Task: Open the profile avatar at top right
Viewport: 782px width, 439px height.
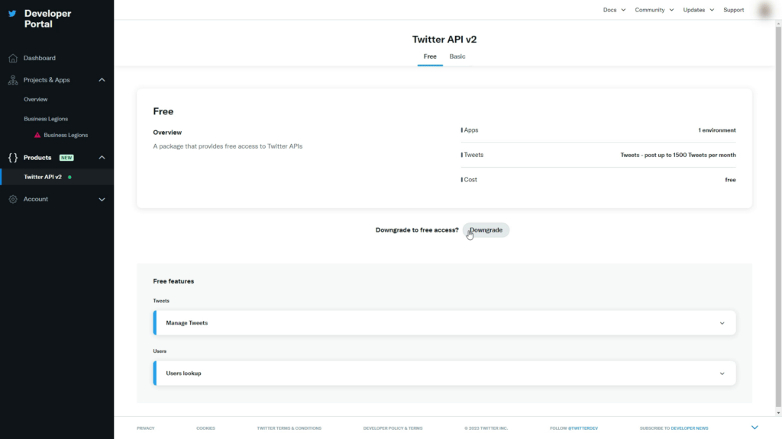Action: 764,10
